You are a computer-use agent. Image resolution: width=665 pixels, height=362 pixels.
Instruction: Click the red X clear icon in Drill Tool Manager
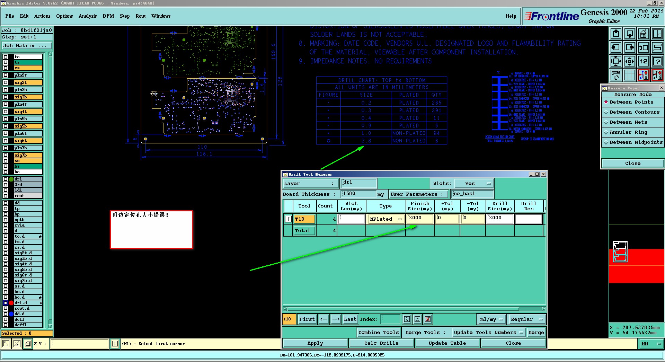pos(428,319)
